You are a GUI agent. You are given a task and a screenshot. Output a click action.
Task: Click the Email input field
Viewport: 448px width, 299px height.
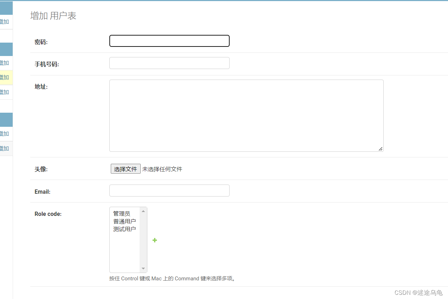click(169, 190)
